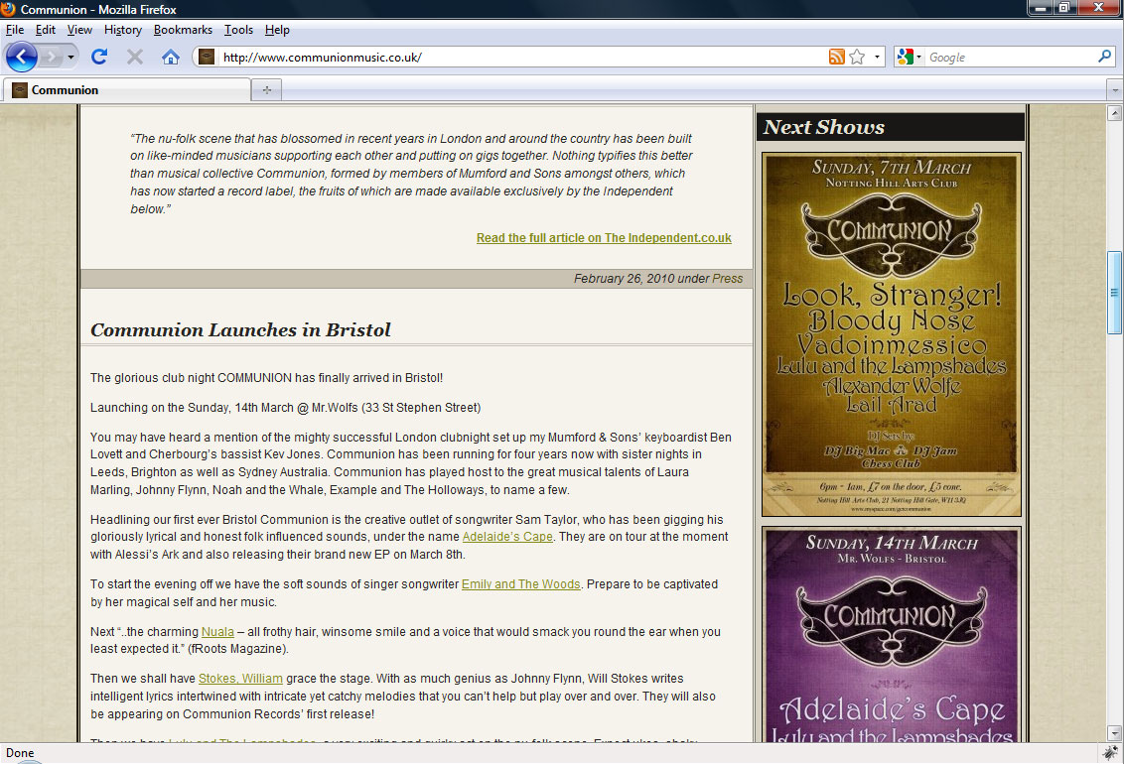Screen dimensions: 1124x764
Task: Open the recent pages history dropdown arrow
Action: (x=70, y=57)
